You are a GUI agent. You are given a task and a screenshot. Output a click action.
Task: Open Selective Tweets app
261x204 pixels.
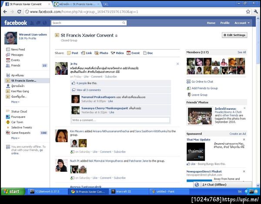(x=19, y=127)
